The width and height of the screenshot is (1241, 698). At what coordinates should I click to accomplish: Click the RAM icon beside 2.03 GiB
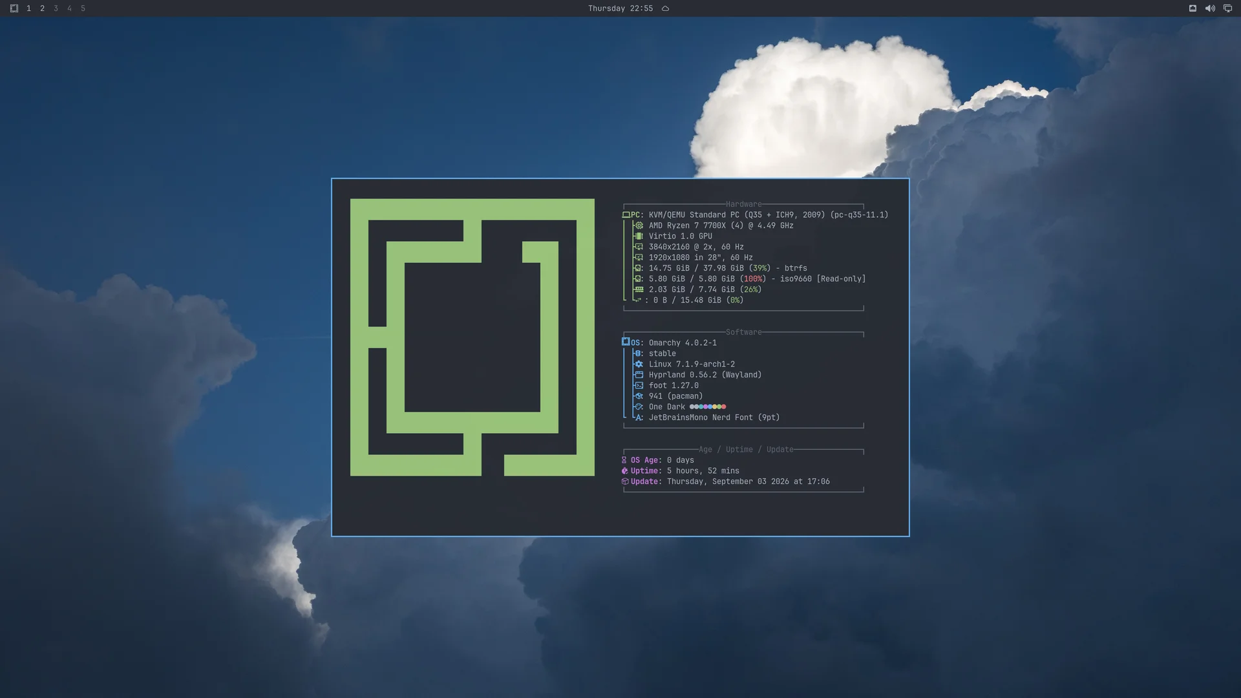[639, 290]
